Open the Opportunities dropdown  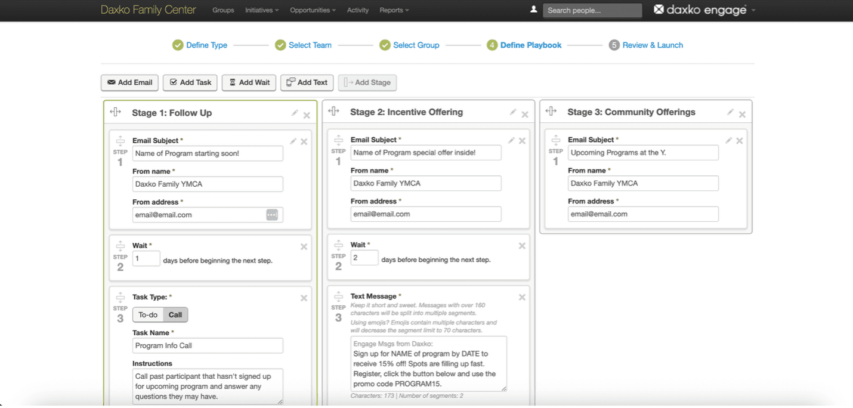(313, 10)
